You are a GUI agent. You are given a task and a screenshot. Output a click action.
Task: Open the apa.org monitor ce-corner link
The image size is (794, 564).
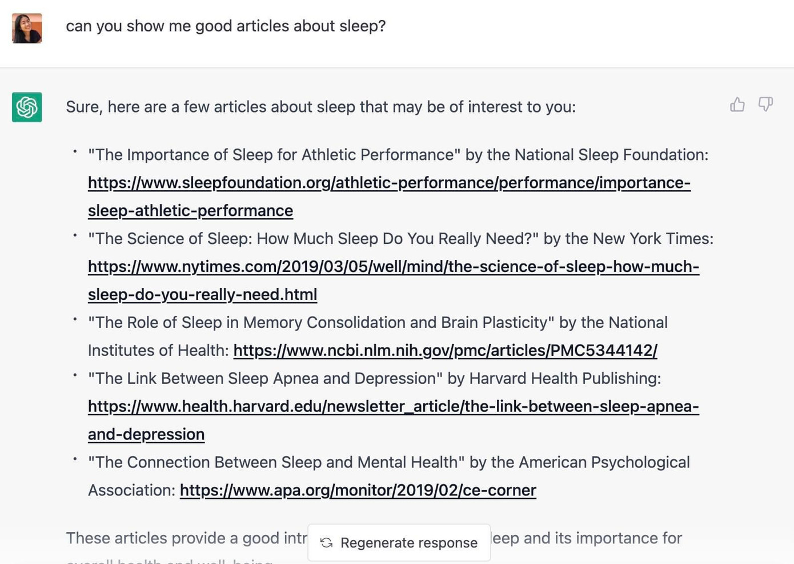point(358,490)
